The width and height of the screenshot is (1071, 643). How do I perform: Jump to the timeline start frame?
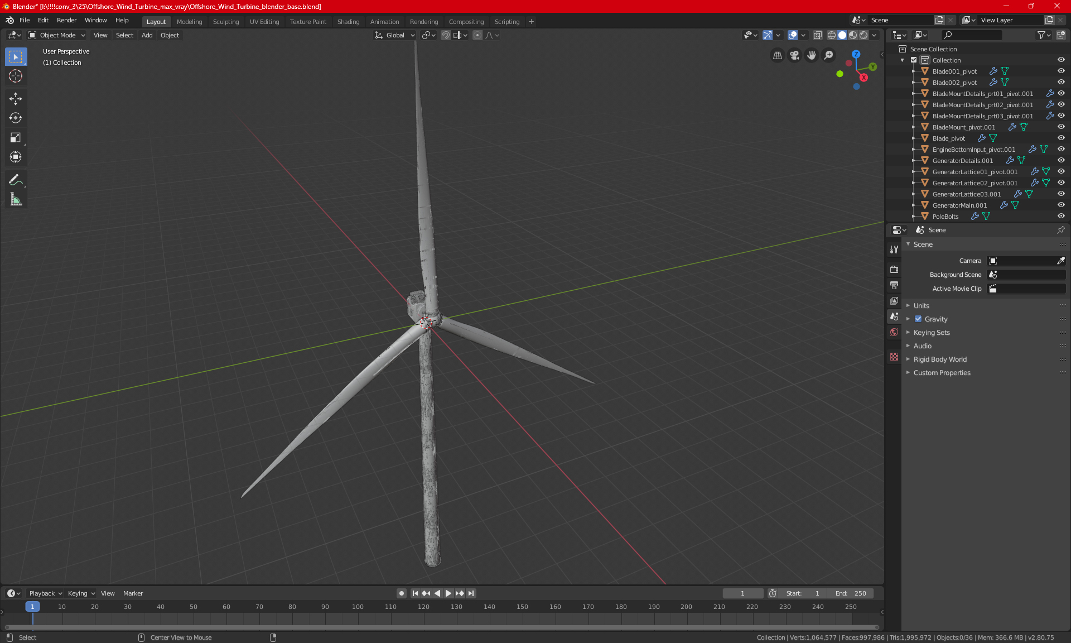coord(415,593)
